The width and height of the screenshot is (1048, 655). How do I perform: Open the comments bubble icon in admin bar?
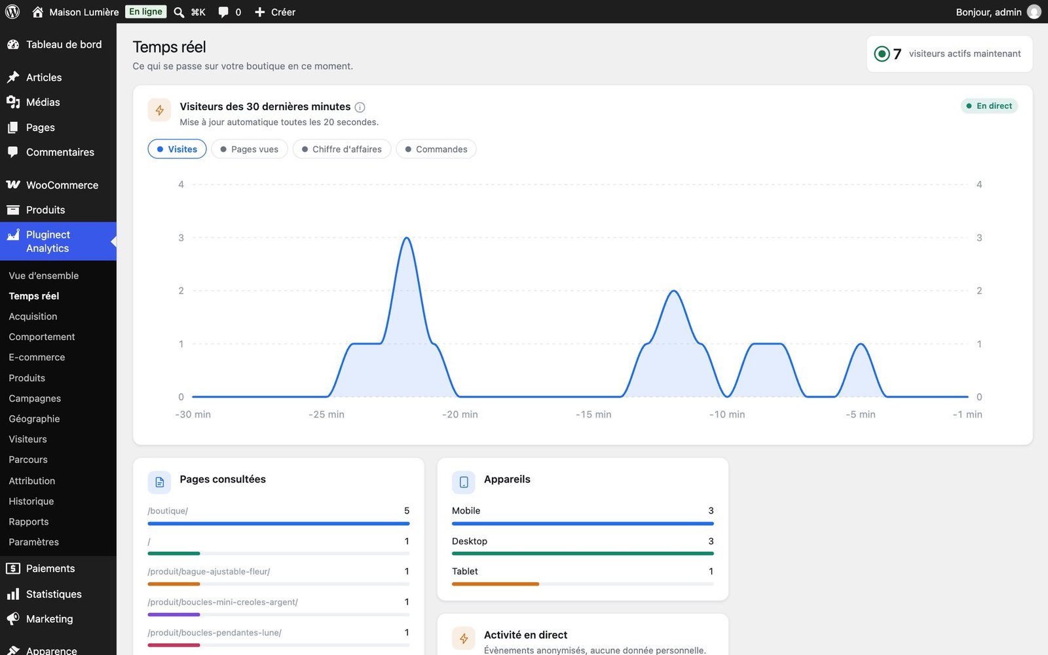[x=223, y=12]
